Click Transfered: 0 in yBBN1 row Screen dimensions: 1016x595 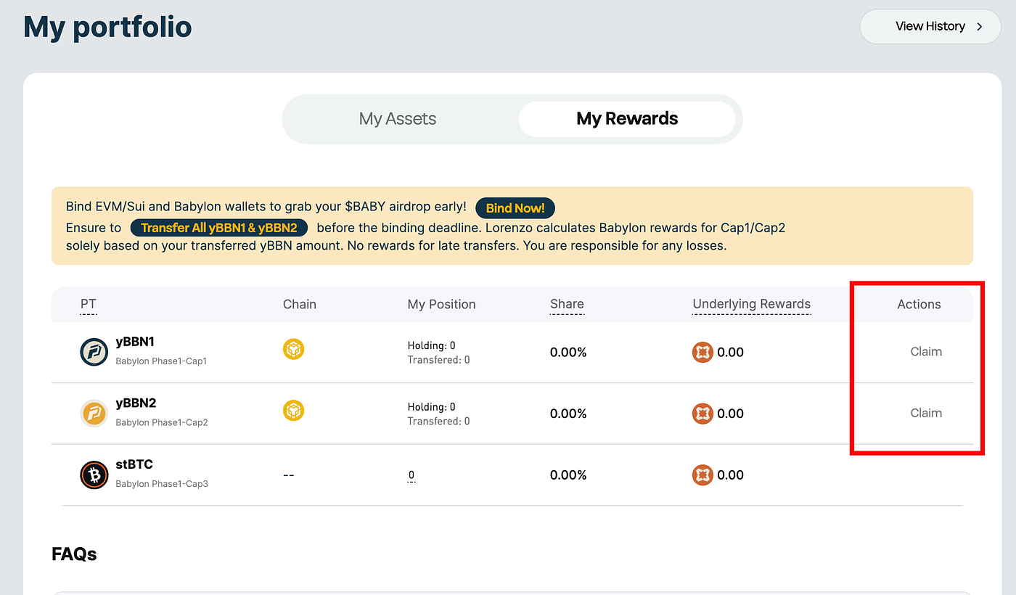click(x=438, y=360)
